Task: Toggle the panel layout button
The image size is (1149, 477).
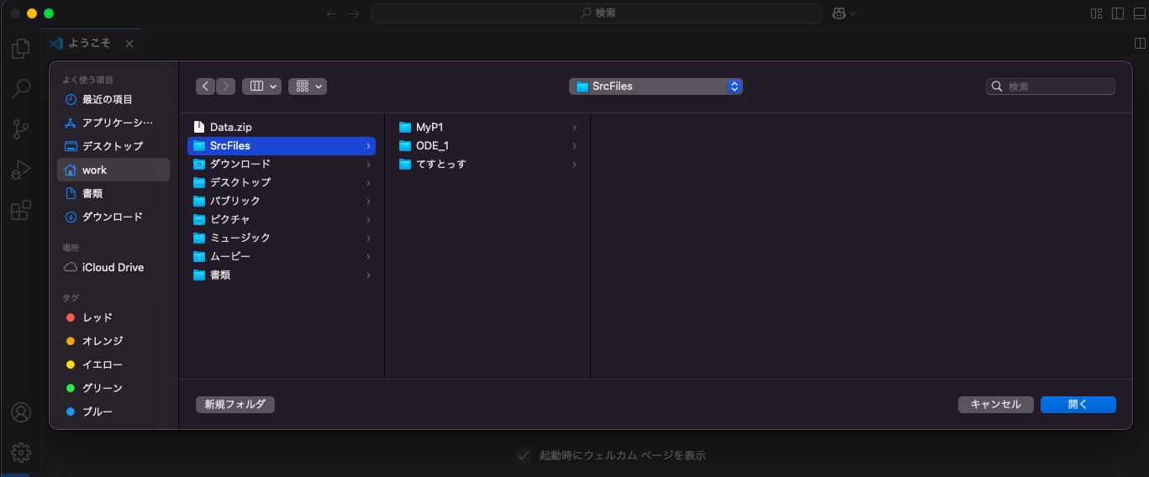Action: pyautogui.click(x=1140, y=13)
